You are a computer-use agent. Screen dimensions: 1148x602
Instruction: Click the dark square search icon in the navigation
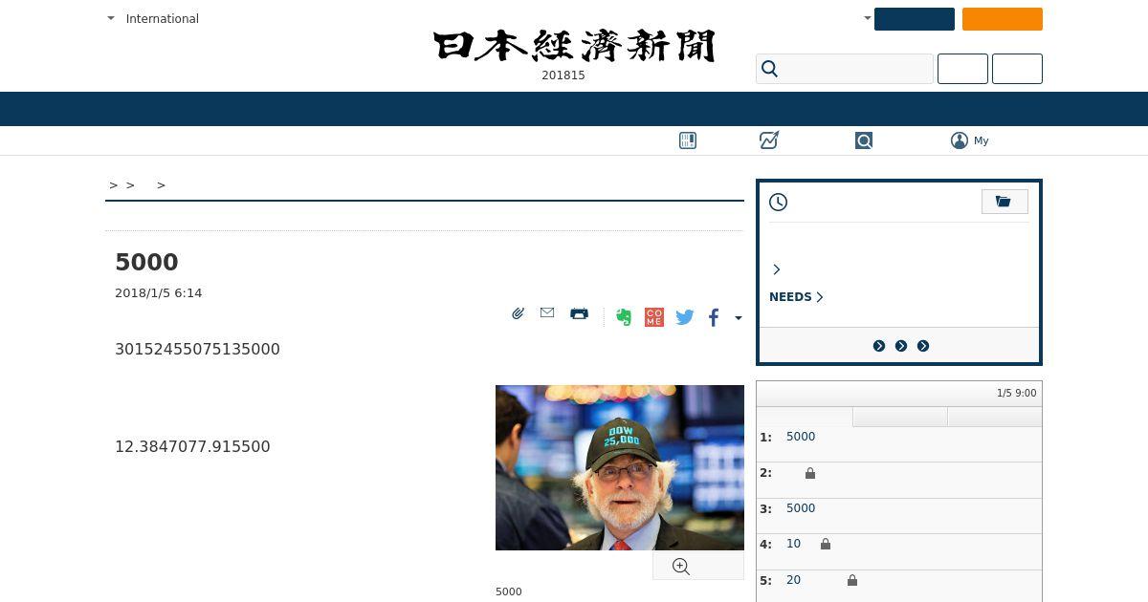[864, 140]
